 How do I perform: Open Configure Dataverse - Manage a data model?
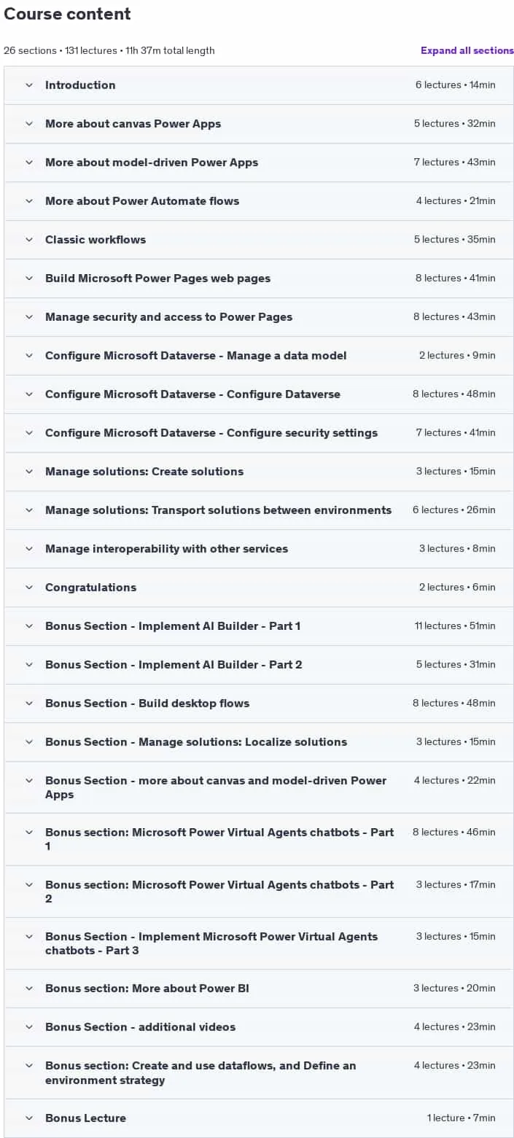(259, 356)
